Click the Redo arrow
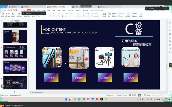 [x=22, y=10]
